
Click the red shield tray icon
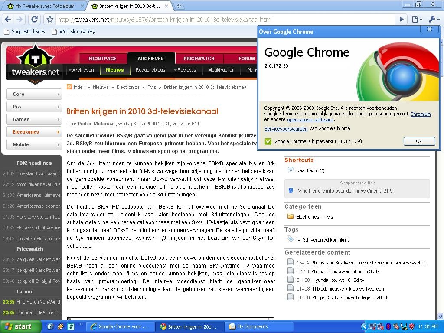[x=412, y=327]
